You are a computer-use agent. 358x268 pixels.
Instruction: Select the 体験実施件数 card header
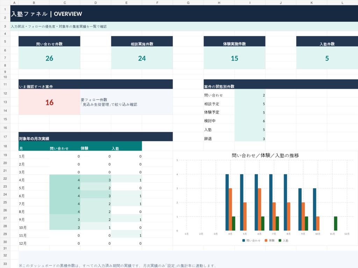tap(235, 41)
